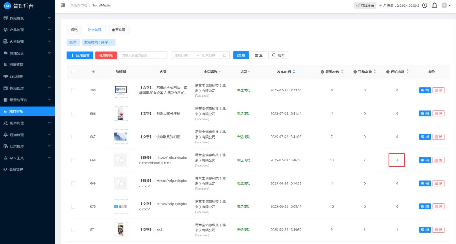Click 编辑 for post id 666
Screen dimensions: 456x244
tap(424, 113)
